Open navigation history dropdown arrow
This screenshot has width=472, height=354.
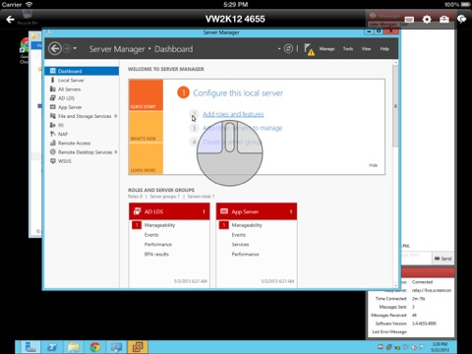click(x=75, y=48)
